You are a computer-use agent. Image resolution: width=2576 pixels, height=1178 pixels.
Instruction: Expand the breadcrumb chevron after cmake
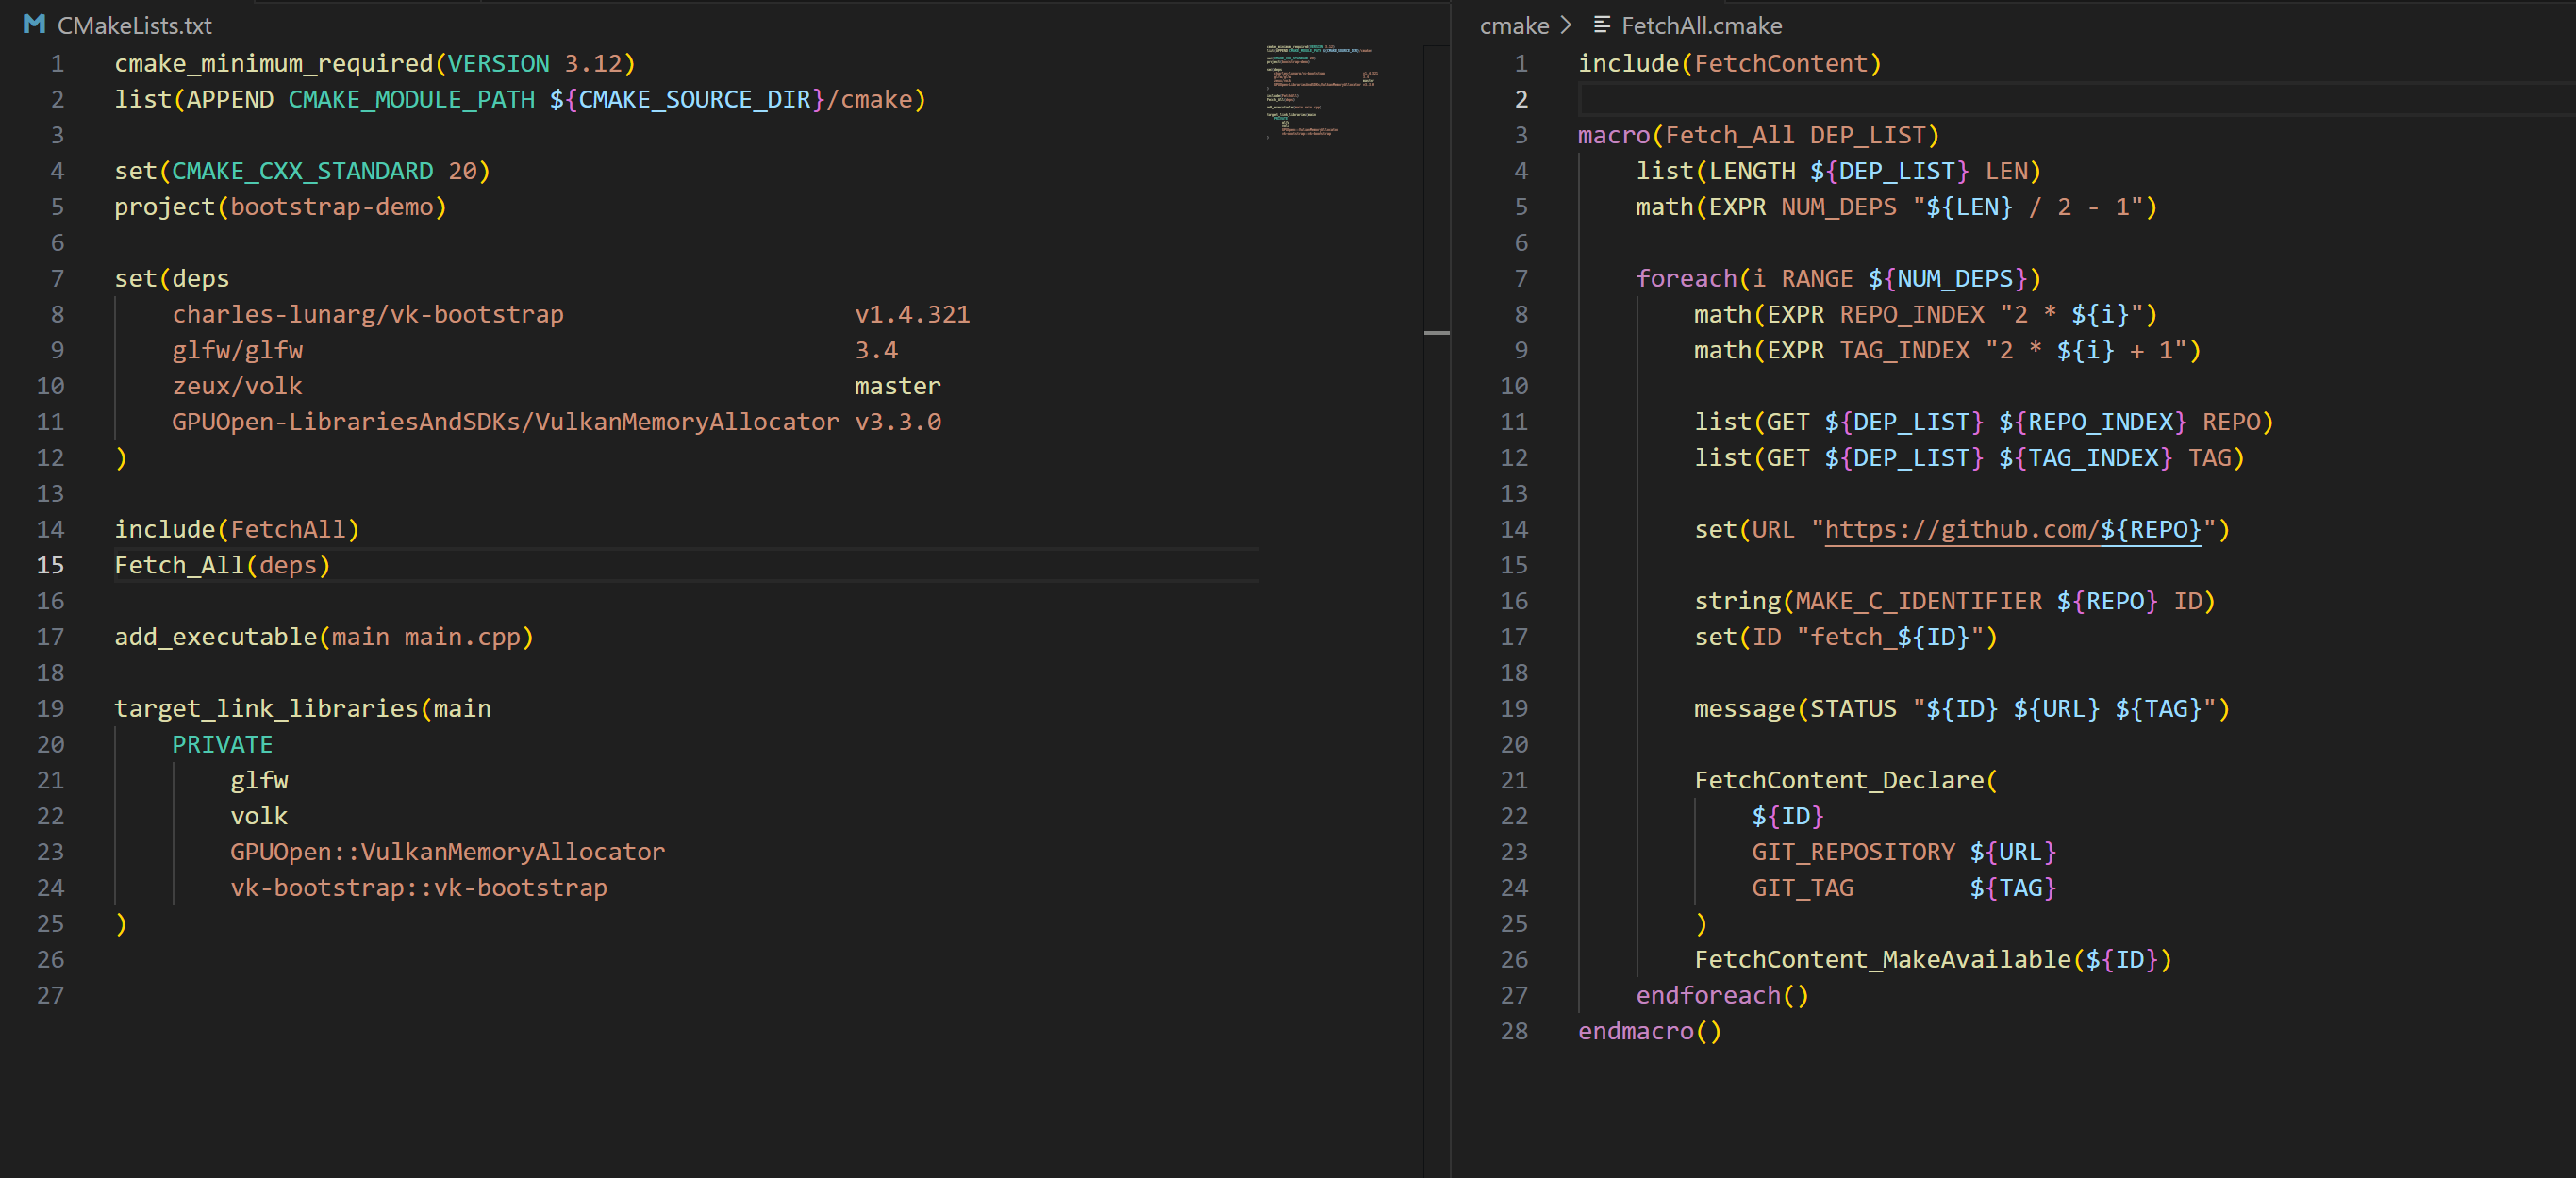1566,25
